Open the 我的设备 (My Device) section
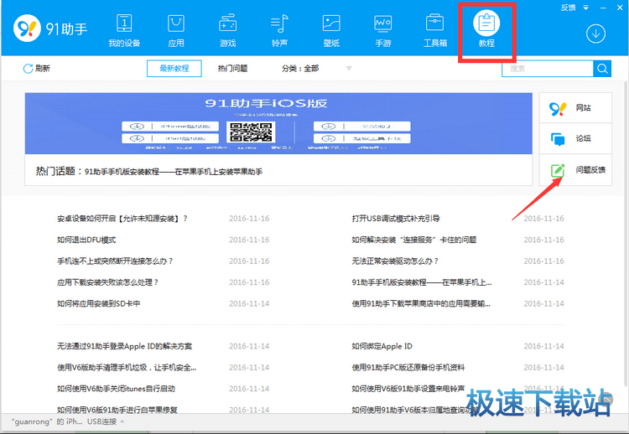Screen dimensions: 629x434 (124, 31)
